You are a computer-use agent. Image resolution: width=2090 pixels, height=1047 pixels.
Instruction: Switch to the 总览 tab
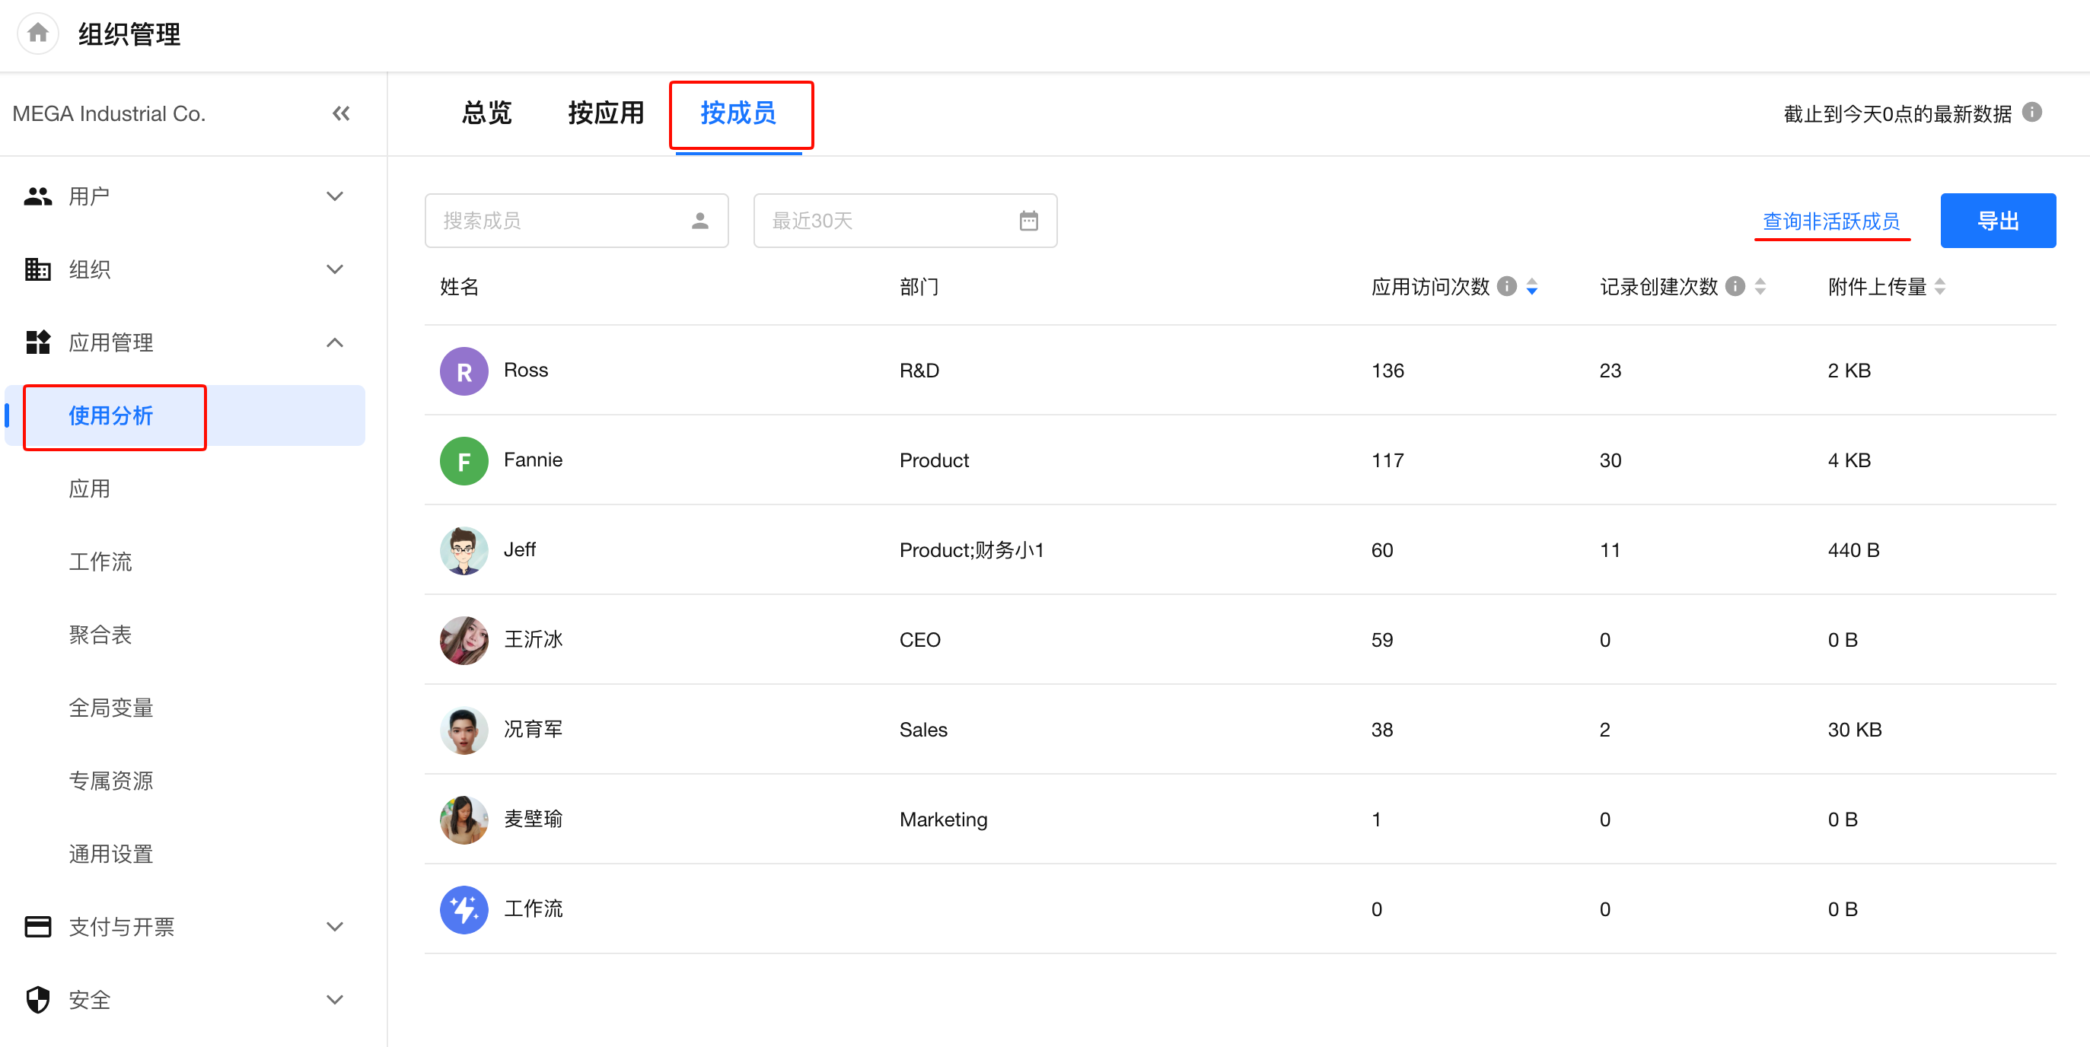487,113
